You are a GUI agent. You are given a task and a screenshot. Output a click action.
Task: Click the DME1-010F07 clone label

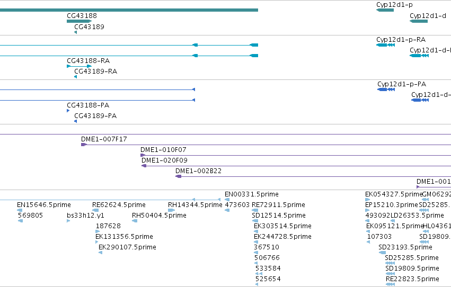[163, 150]
